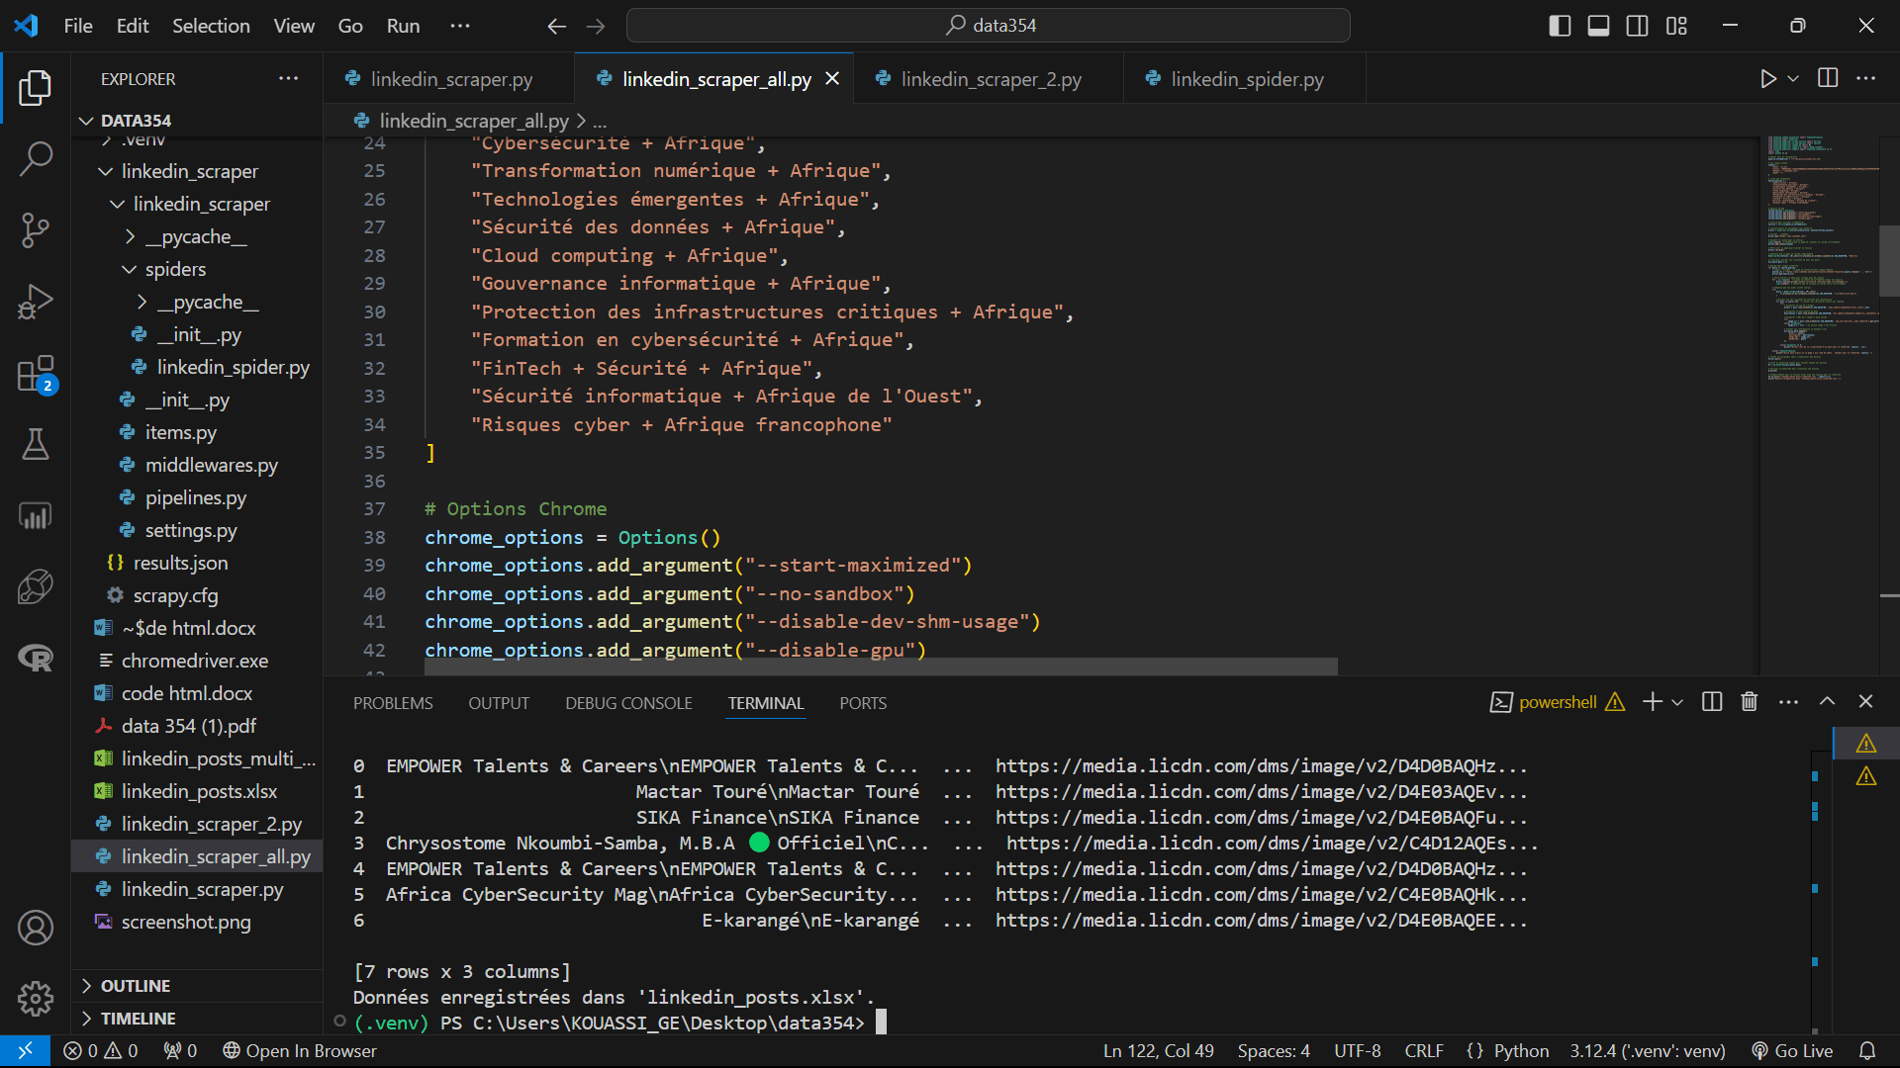Open Source Control view icon
This screenshot has width=1900, height=1068.
point(36,230)
